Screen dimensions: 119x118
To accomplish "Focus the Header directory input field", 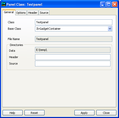I will coord(73,57).
